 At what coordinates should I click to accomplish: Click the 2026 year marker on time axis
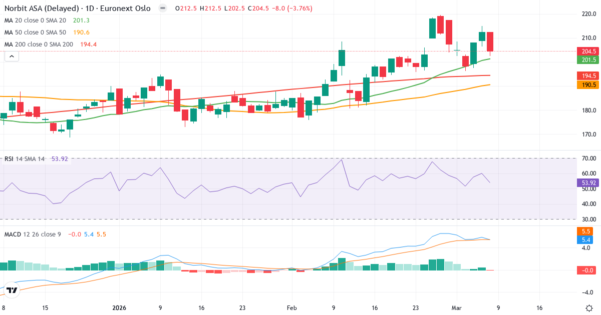click(119, 308)
